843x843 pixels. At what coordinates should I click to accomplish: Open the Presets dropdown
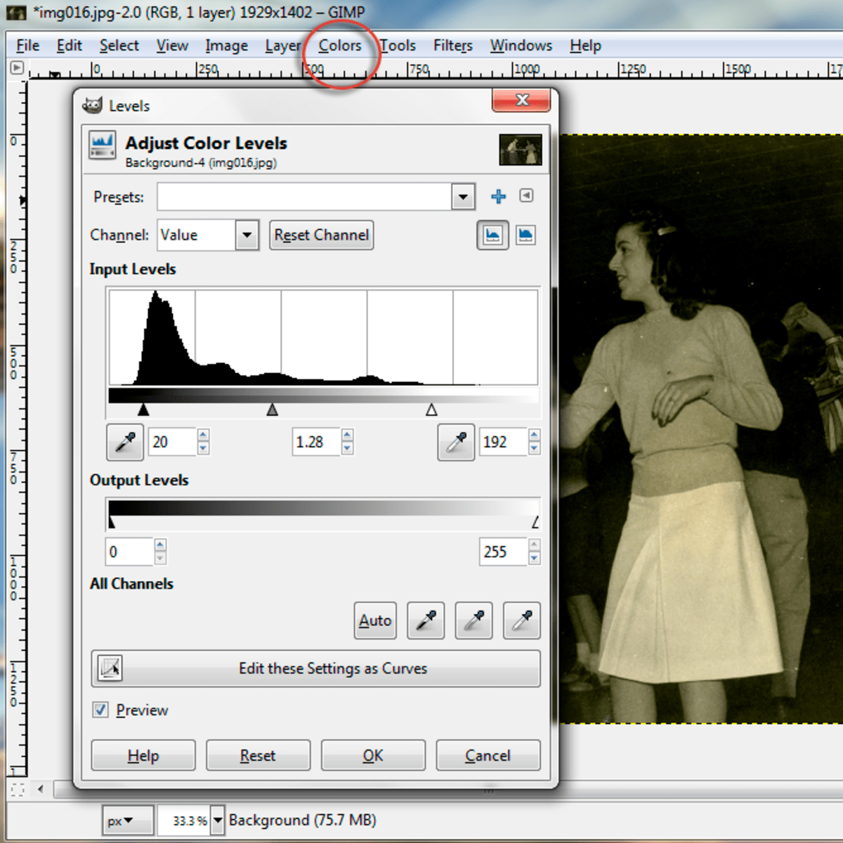click(x=462, y=197)
